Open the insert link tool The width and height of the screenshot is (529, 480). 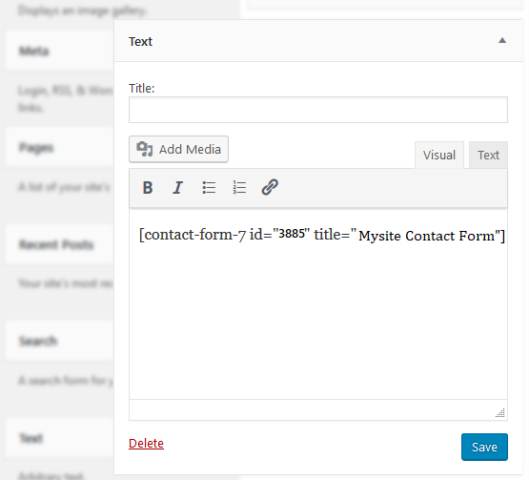270,187
